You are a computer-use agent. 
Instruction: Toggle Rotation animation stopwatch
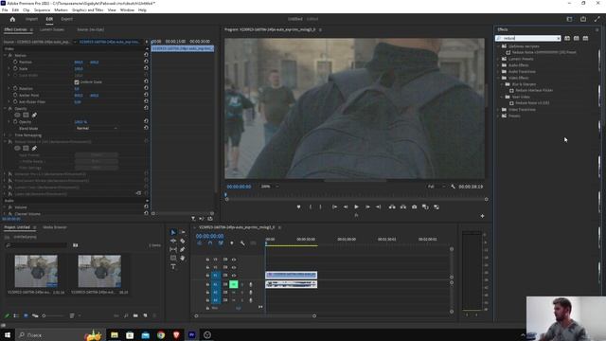click(15, 88)
